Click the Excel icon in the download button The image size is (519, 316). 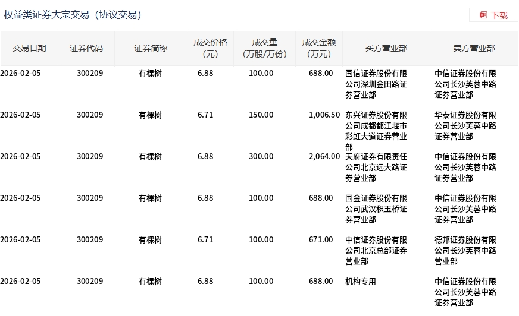(483, 15)
